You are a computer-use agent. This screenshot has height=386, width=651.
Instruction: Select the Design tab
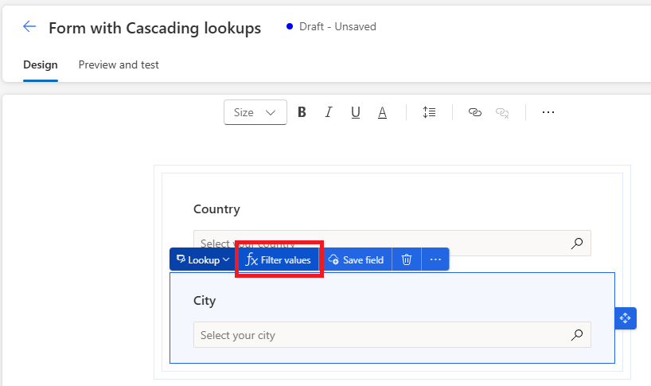41,65
